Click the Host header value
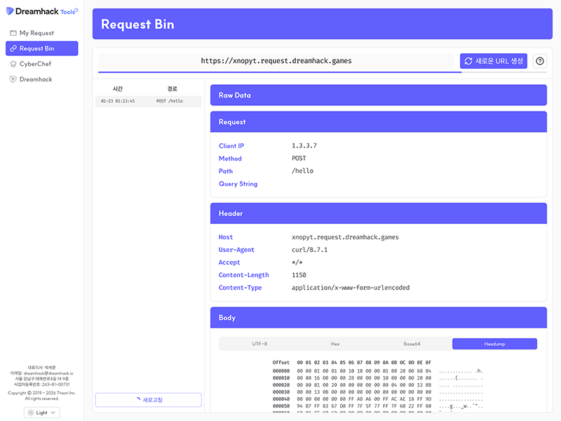This screenshot has height=421, width=561. (x=345, y=237)
